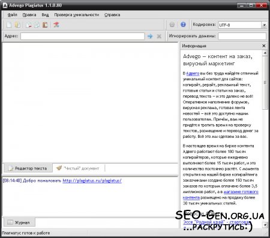Image resolution: width=270 pixels, height=238 pixels.
Task: Click into the Адрес input field
Action: [x=82, y=36]
